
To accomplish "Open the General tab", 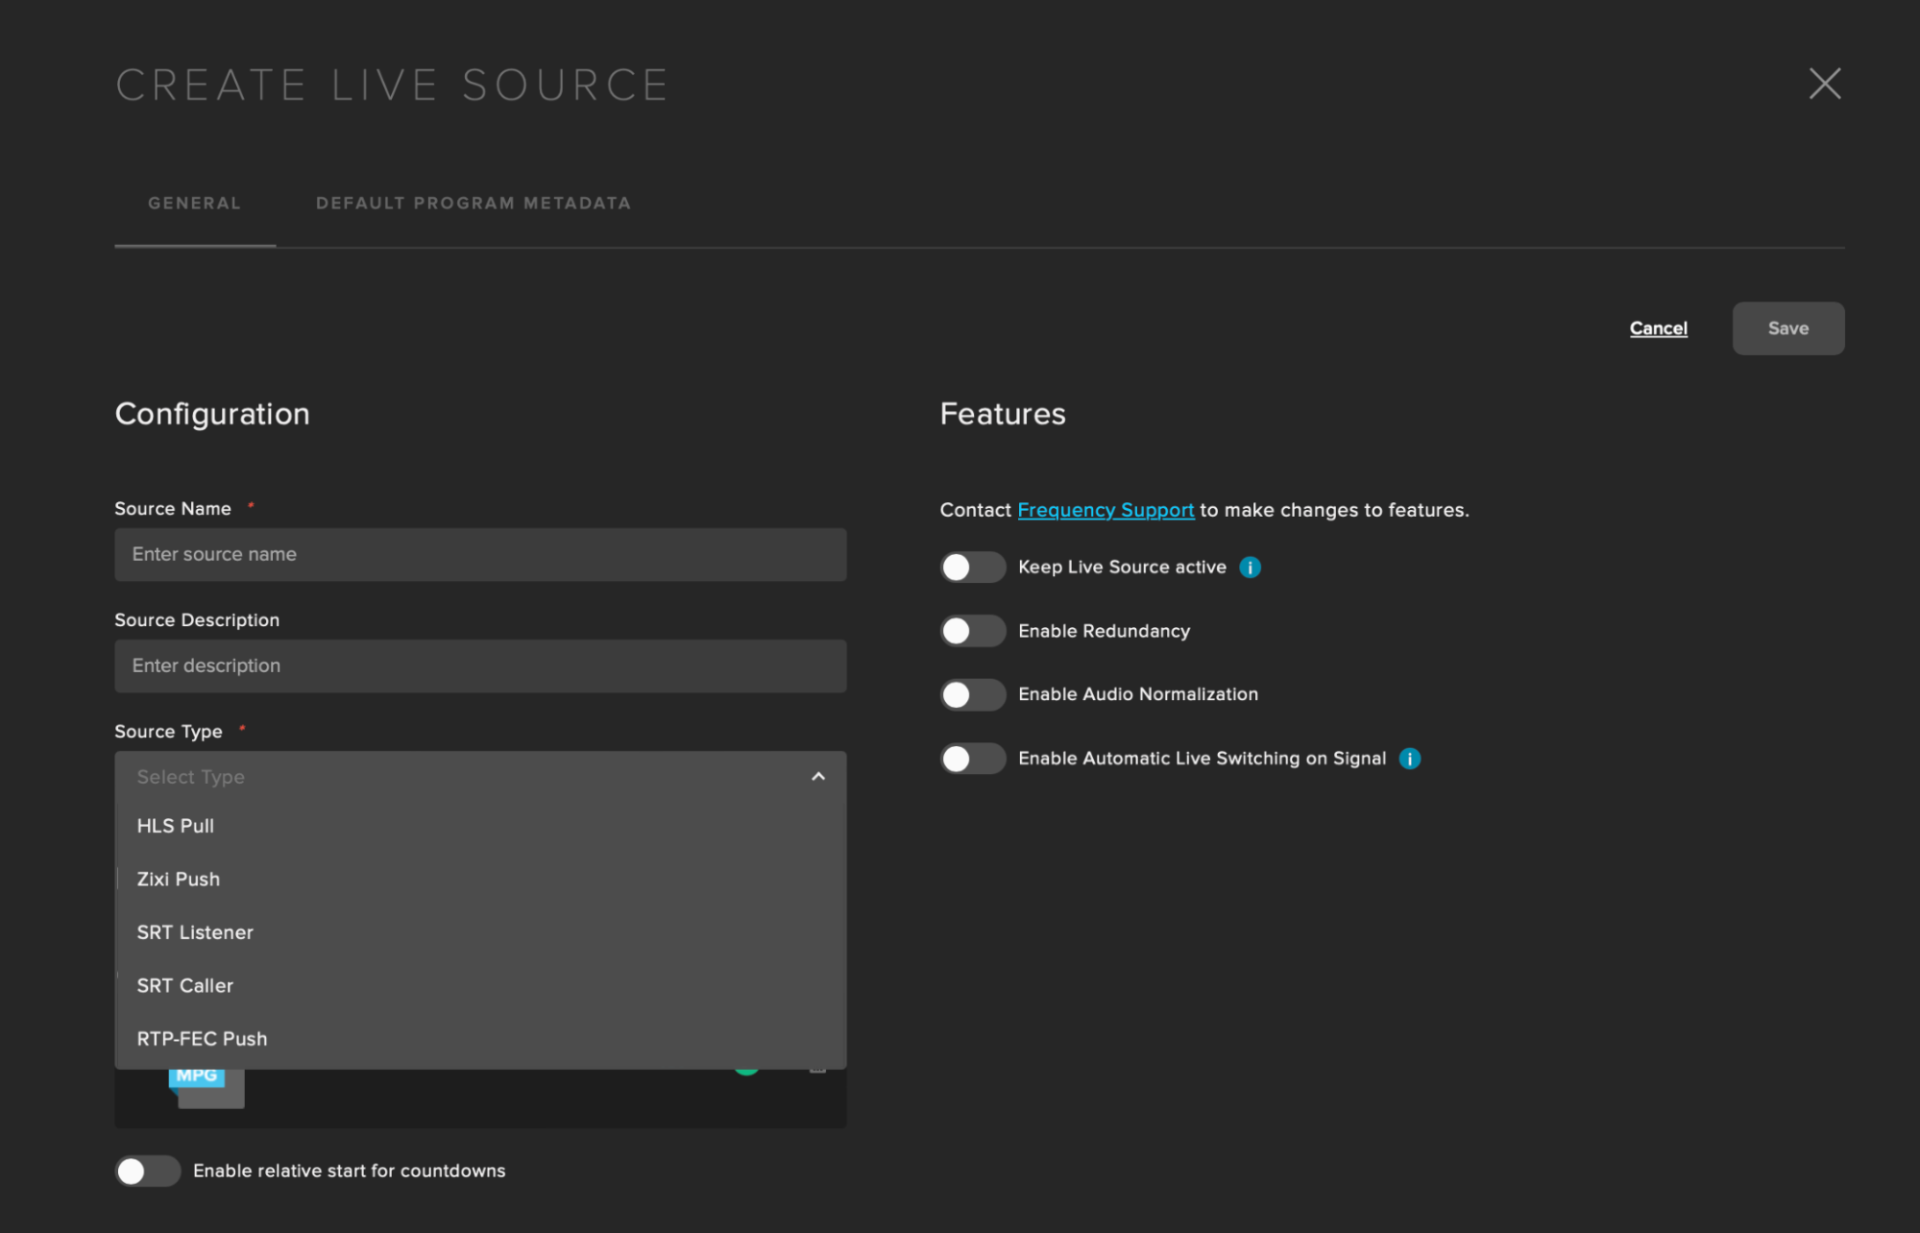I will pyautogui.click(x=194, y=204).
